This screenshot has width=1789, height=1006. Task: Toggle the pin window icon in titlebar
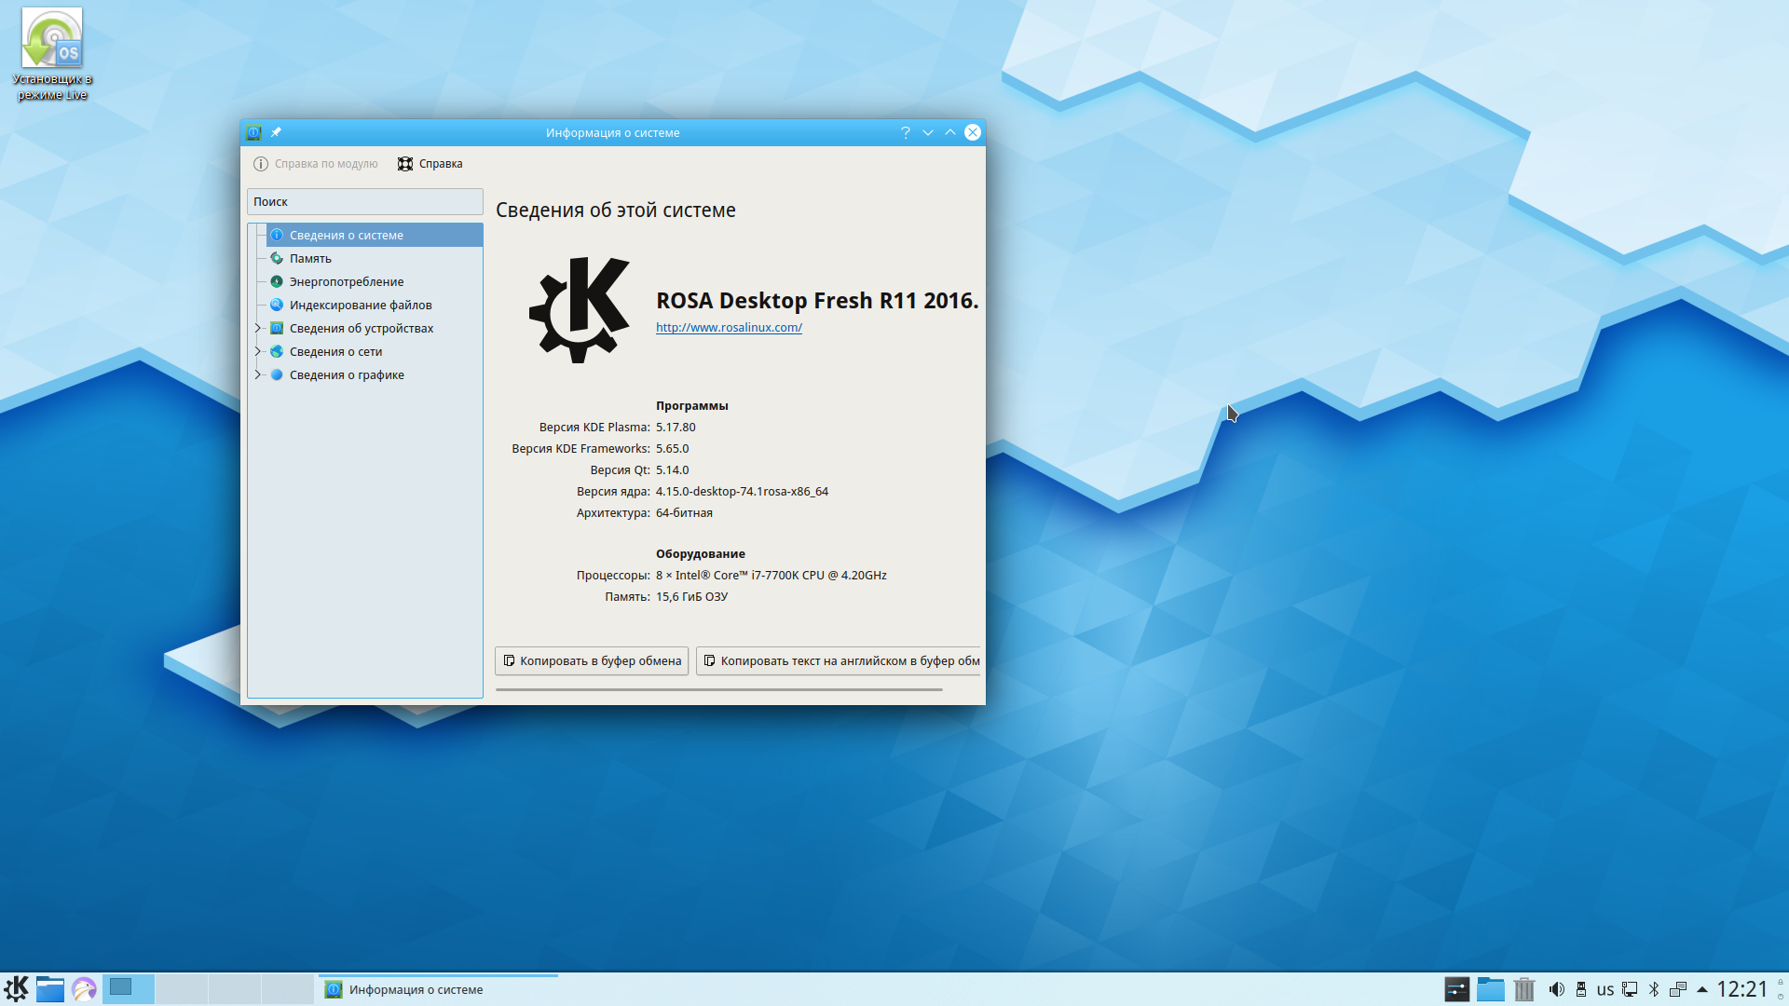click(276, 132)
